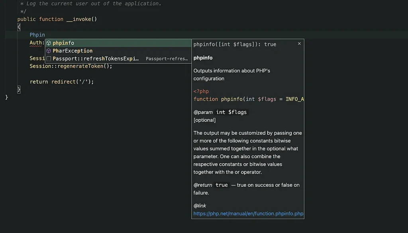
Task: Click the Auth:: statement in editor
Action: coord(36,43)
